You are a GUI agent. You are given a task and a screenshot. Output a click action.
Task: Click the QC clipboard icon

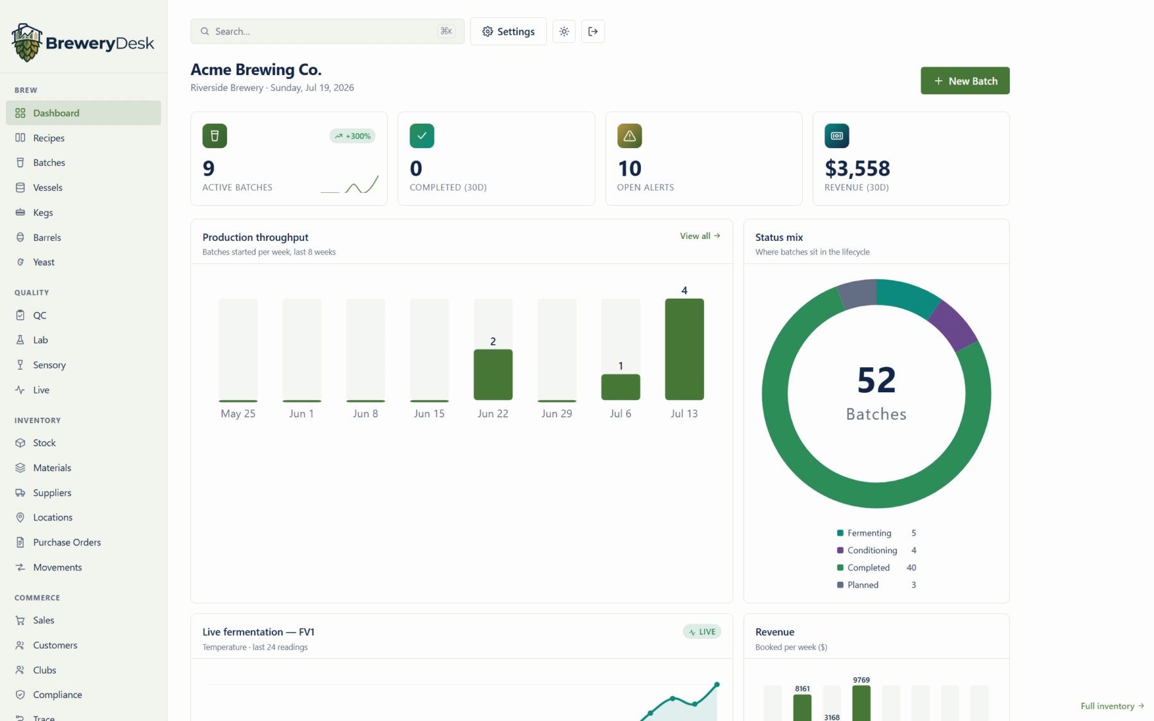(21, 315)
